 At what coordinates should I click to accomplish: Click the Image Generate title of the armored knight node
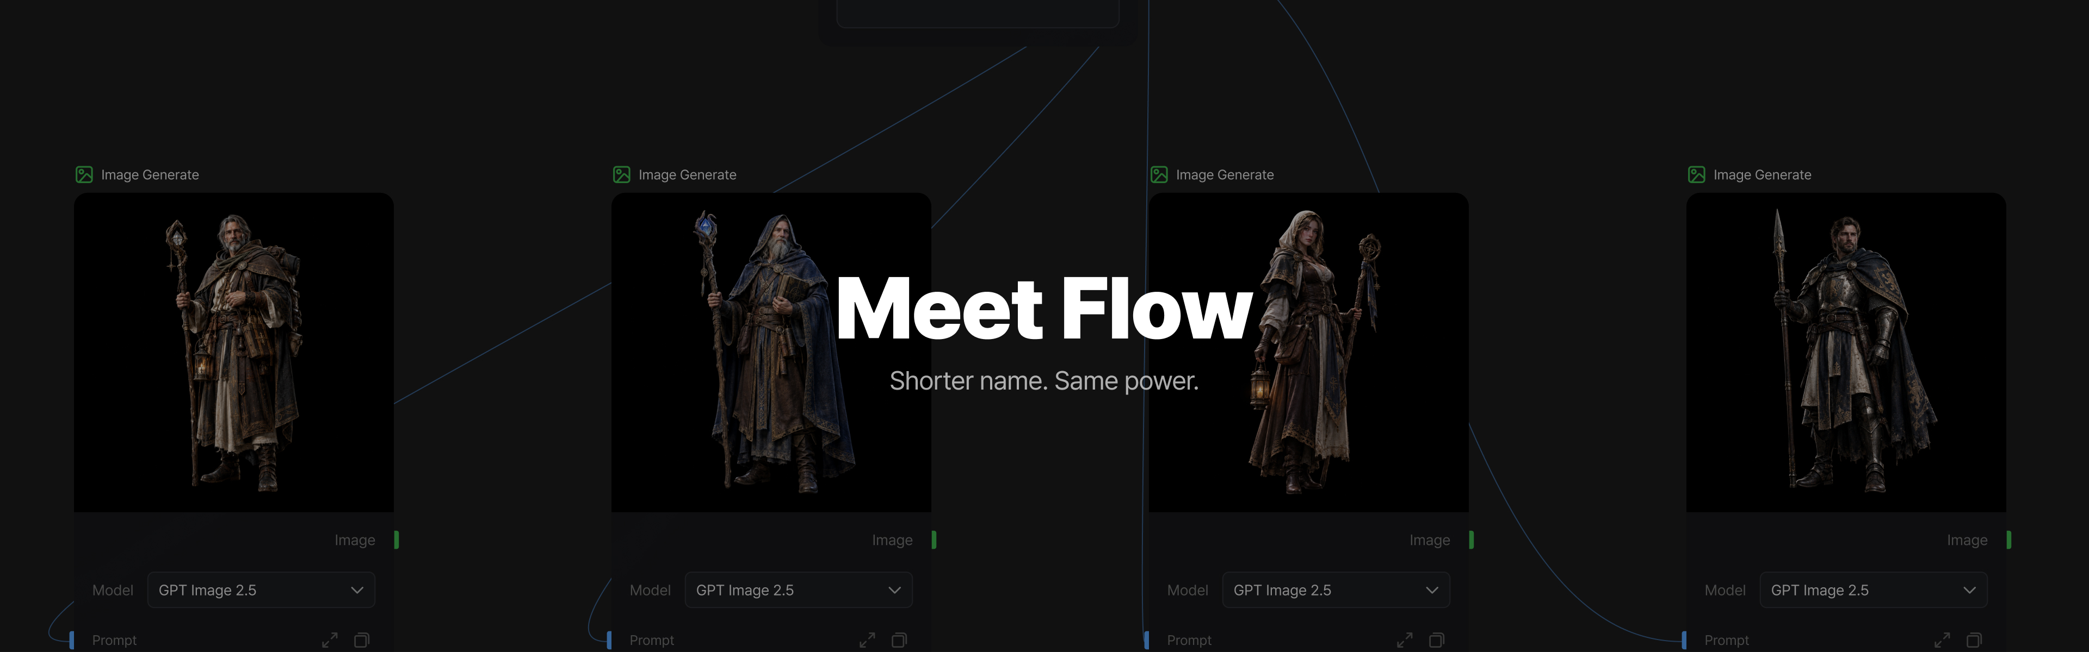pyautogui.click(x=1762, y=175)
